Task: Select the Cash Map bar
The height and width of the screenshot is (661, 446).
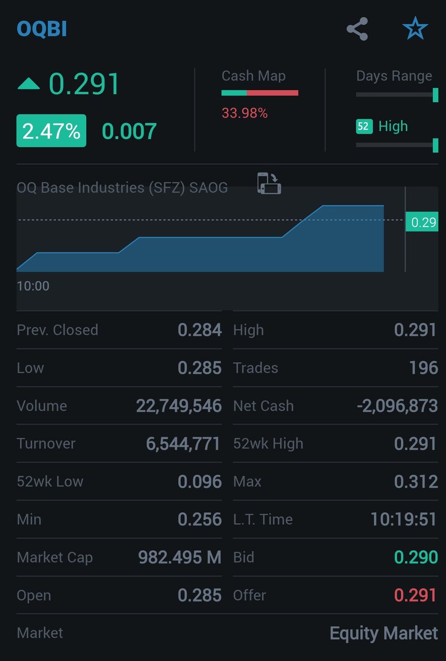Action: tap(260, 93)
